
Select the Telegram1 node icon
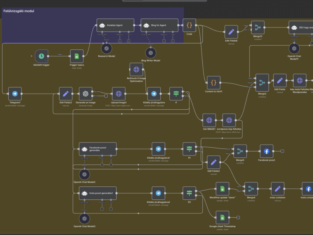(x=15, y=94)
